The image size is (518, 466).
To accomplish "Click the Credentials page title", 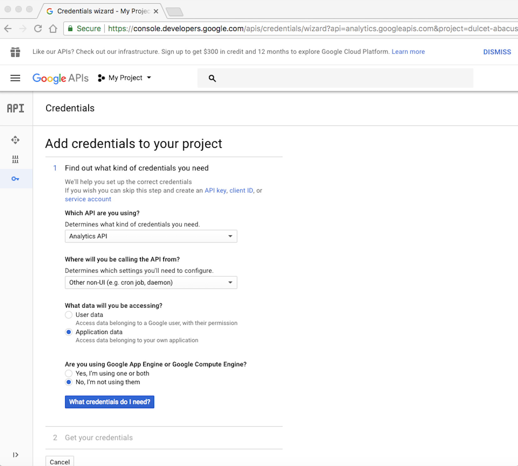I will click(70, 108).
